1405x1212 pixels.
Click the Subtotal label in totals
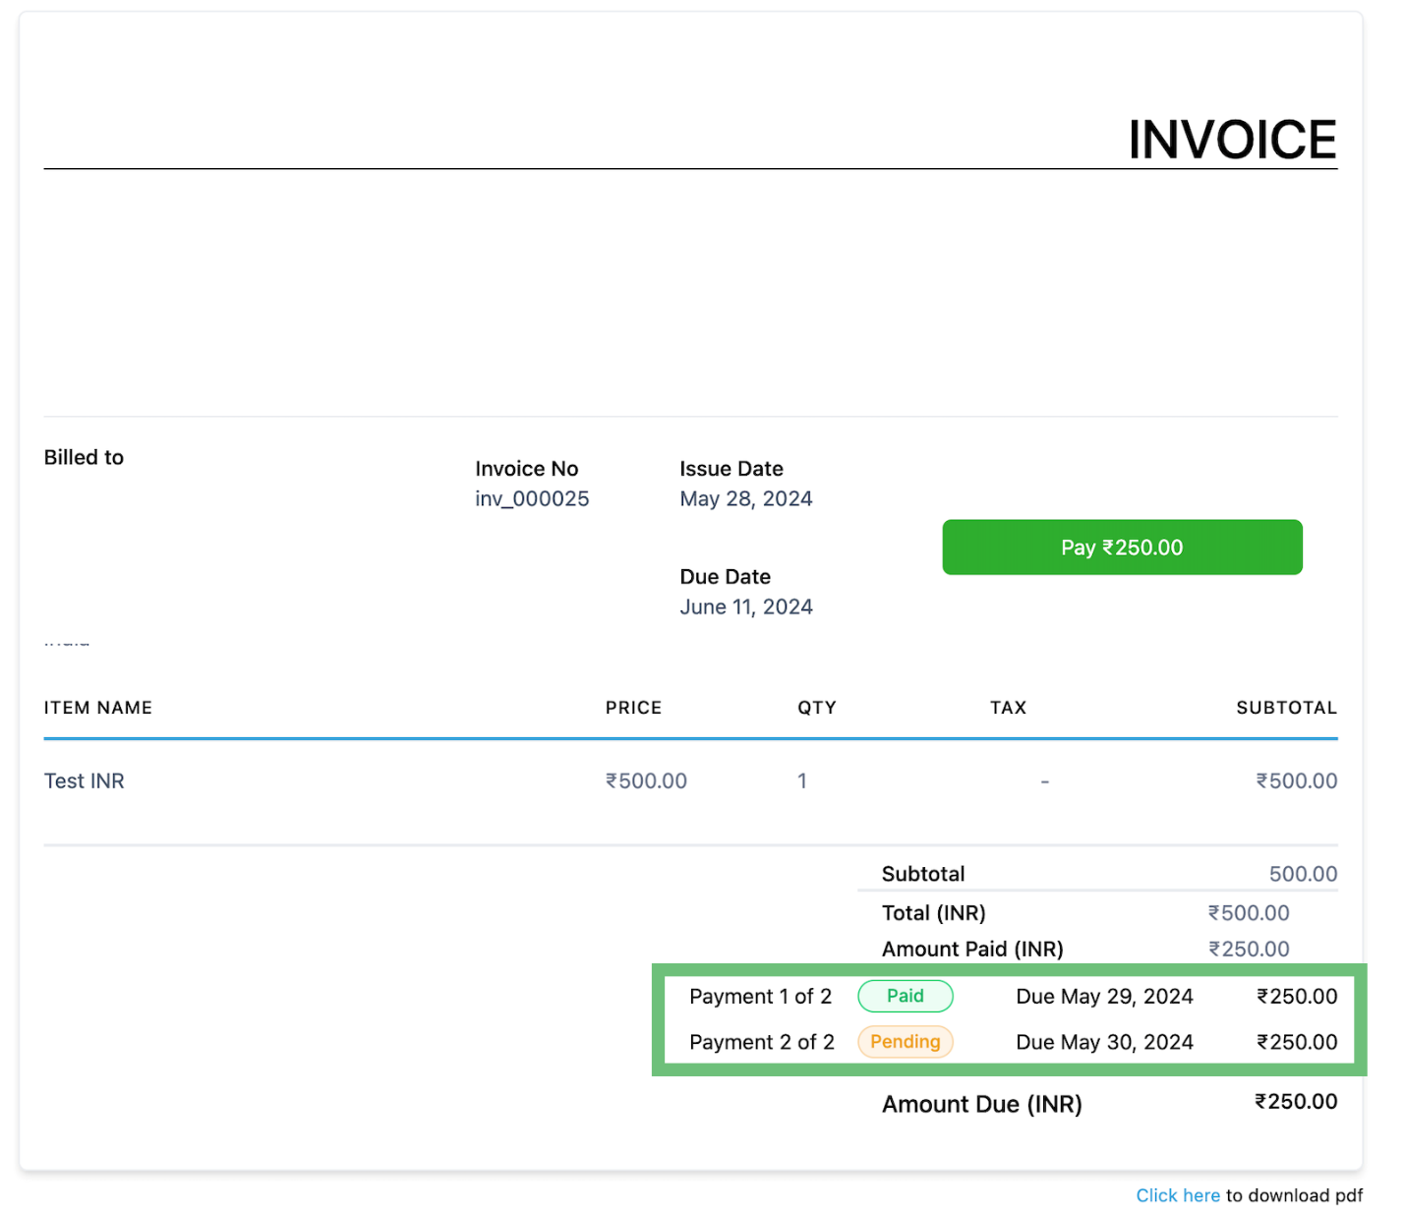(x=923, y=875)
